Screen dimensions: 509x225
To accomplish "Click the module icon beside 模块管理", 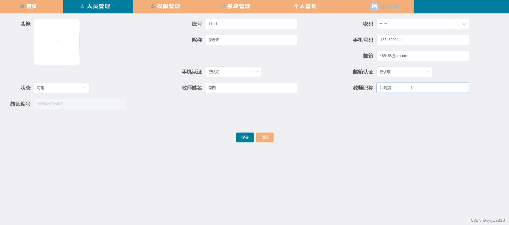I will (222, 6).
